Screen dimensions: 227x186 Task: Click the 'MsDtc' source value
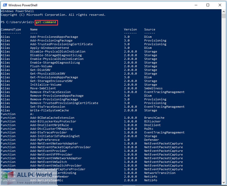click(149, 129)
